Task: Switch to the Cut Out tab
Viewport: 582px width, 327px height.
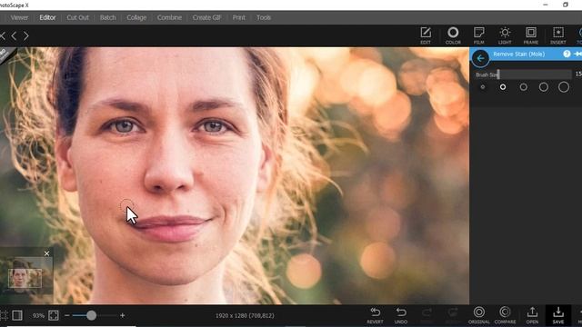Action: pyautogui.click(x=77, y=17)
